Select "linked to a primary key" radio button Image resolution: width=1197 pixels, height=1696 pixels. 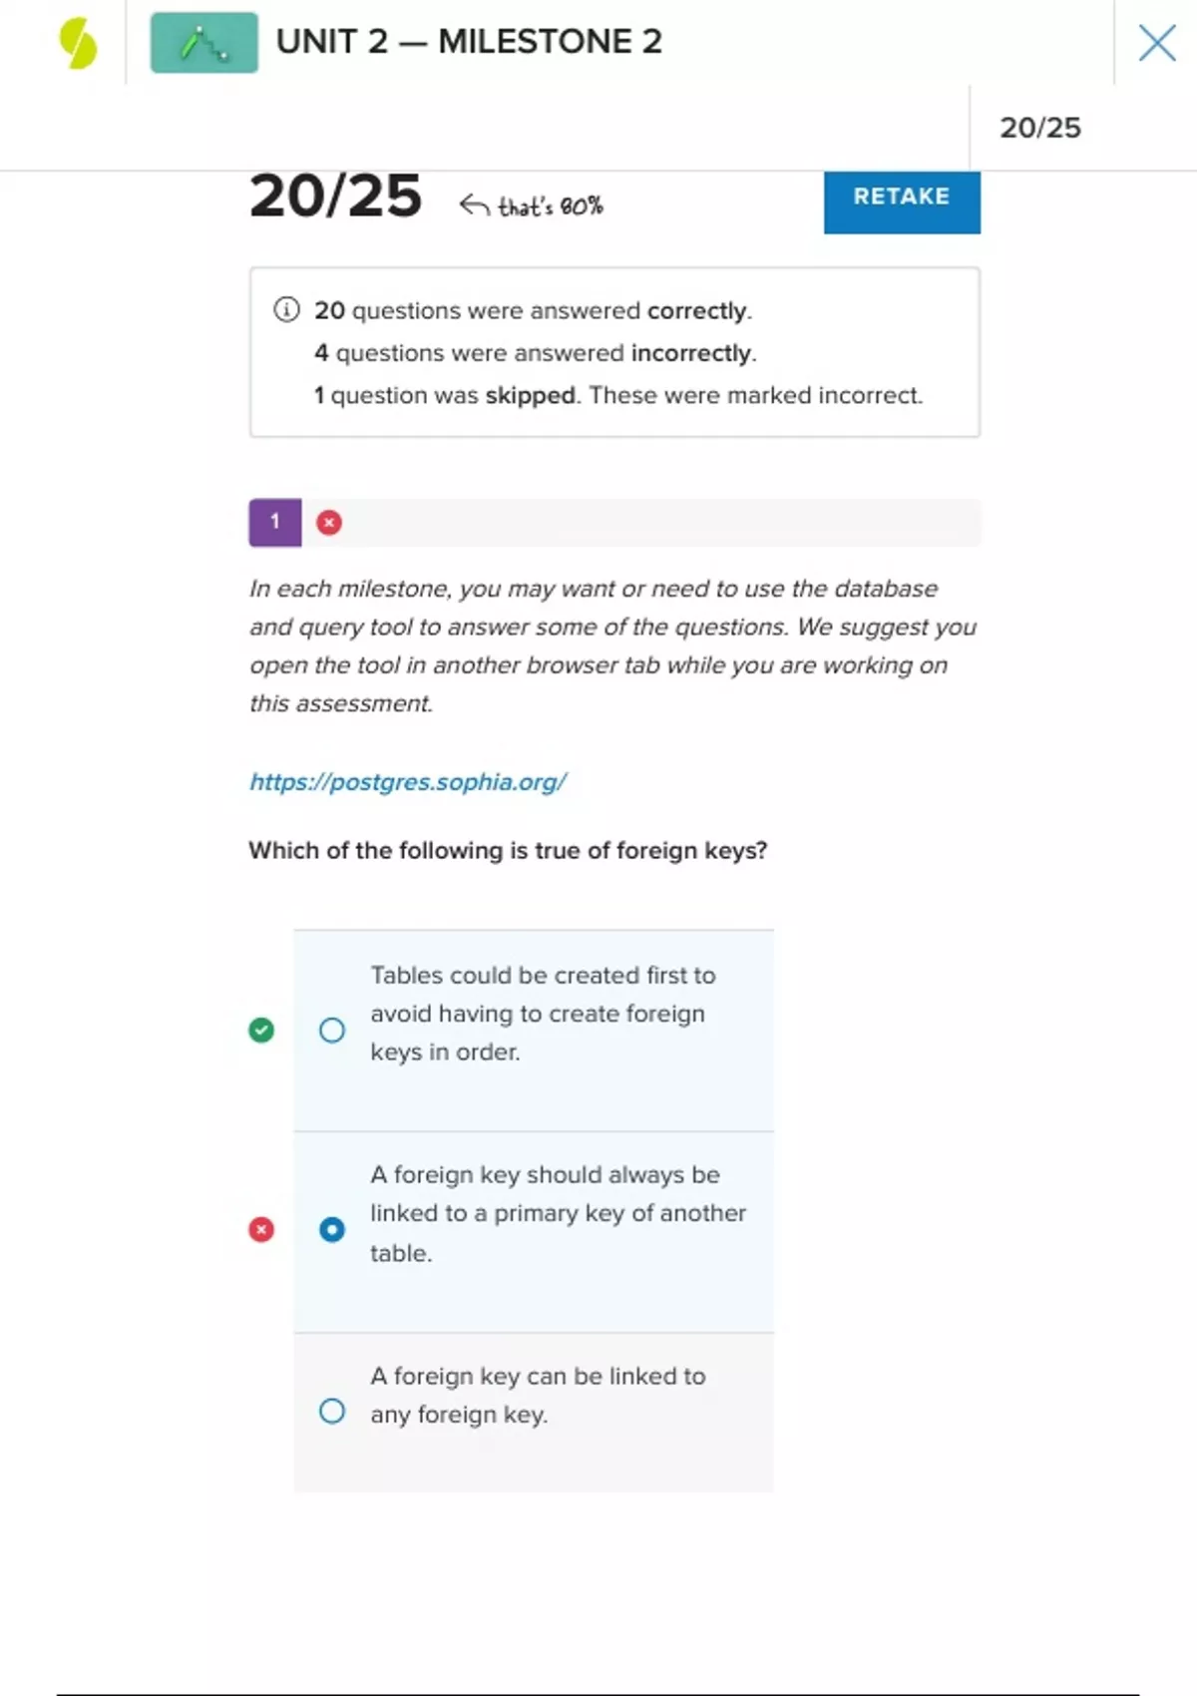pyautogui.click(x=332, y=1229)
